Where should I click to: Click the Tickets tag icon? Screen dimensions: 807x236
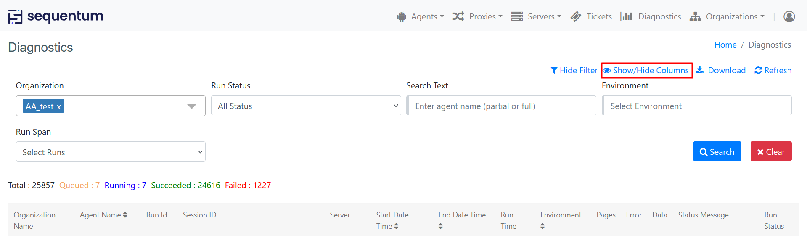[576, 16]
